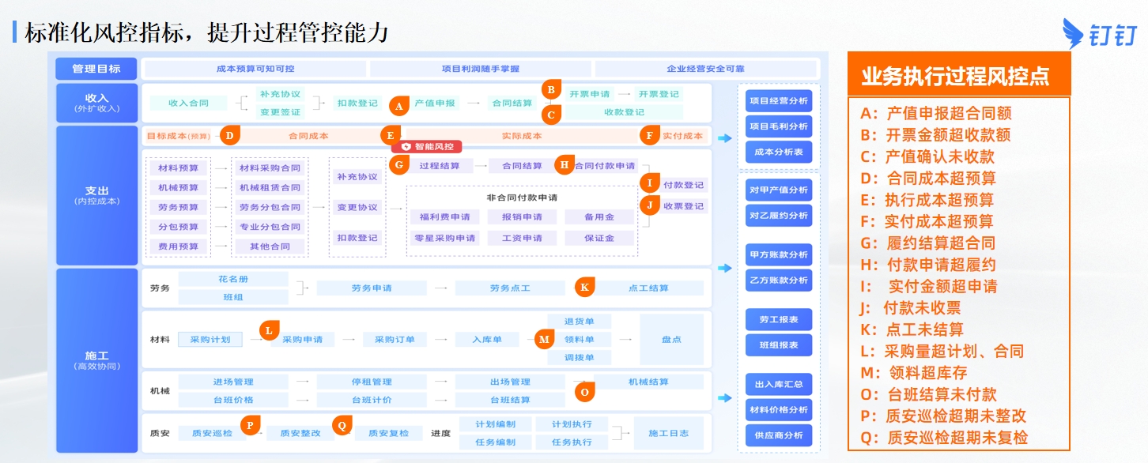Click risk marker A beside 产值申报
The image size is (1148, 463).
(399, 105)
